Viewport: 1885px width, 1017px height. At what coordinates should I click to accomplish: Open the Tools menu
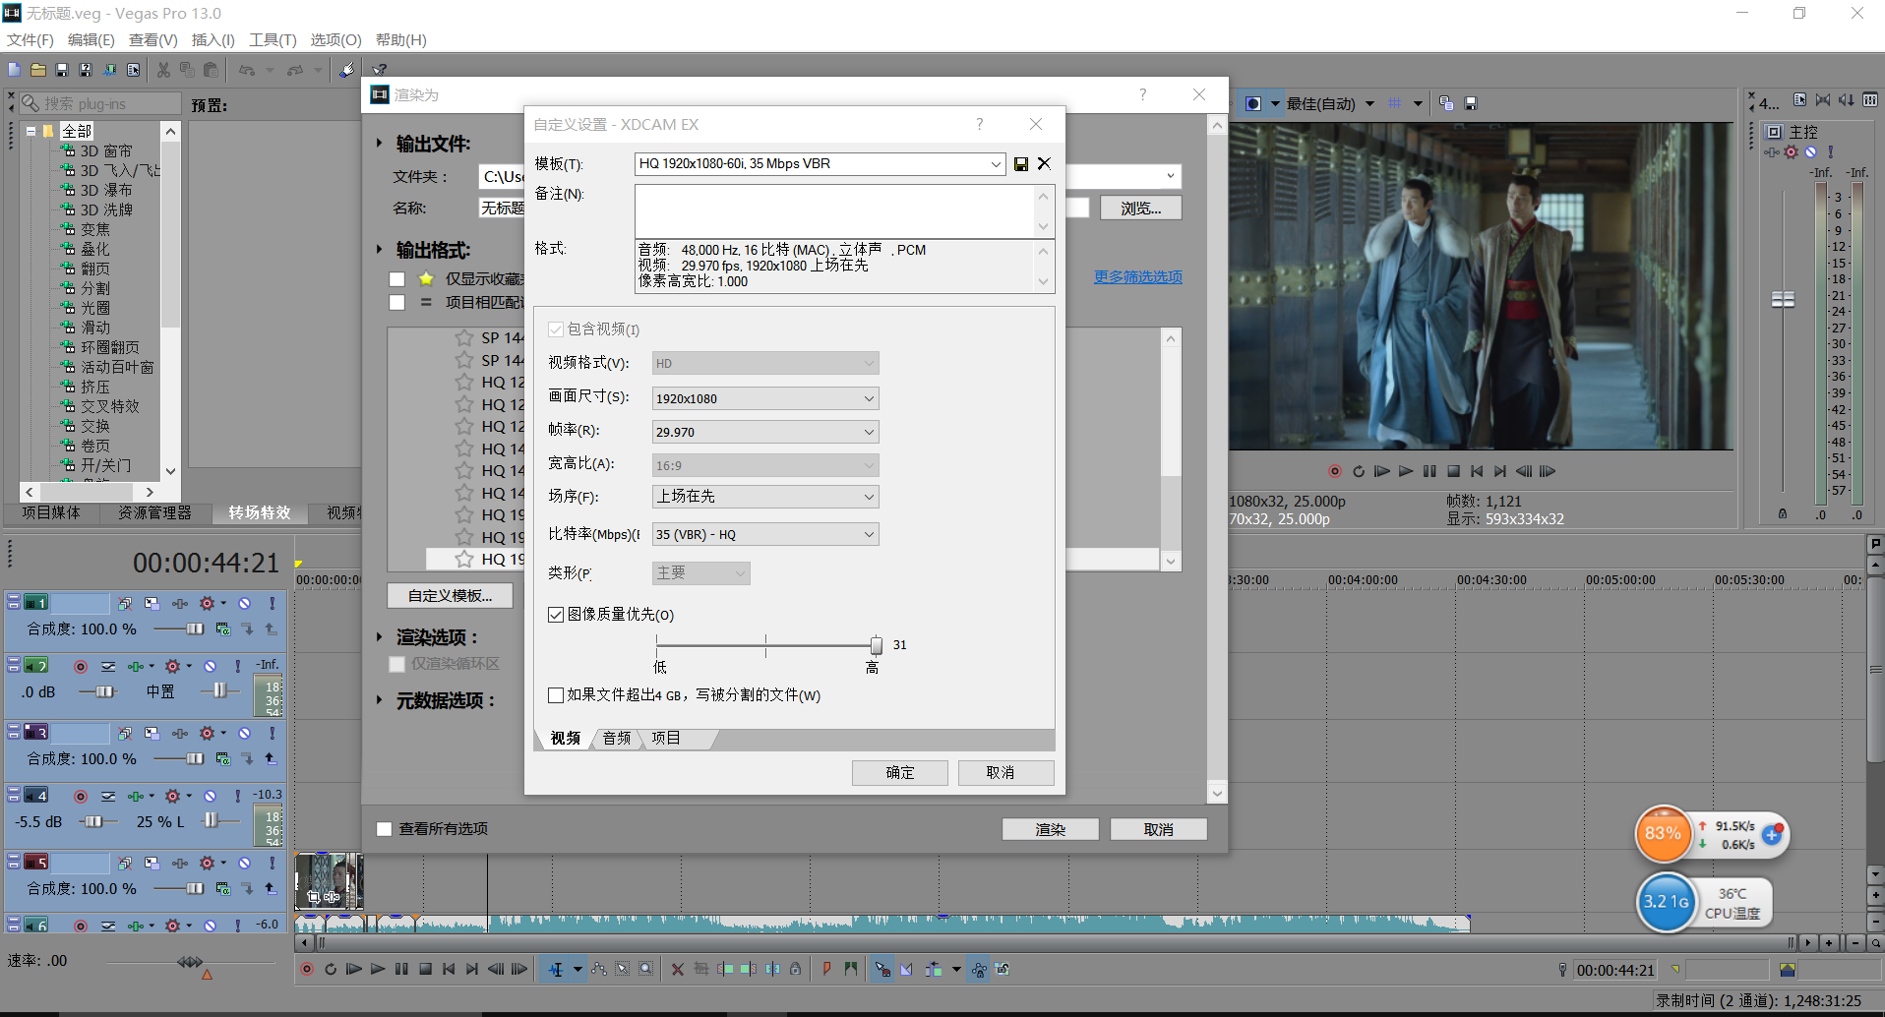(x=273, y=40)
